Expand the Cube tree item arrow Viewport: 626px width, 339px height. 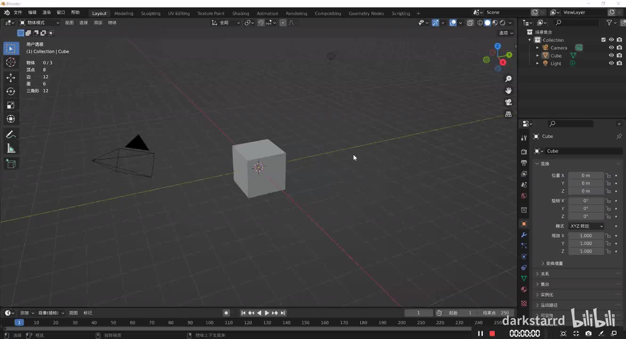pyautogui.click(x=537, y=56)
